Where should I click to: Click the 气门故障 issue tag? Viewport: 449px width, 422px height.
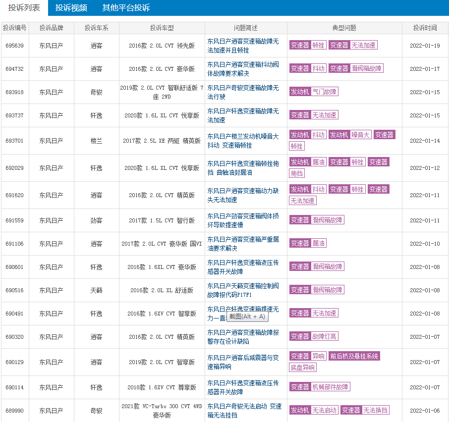click(325, 92)
